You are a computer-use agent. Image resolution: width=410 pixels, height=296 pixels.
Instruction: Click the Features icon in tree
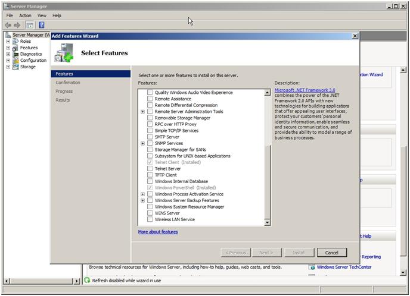(15, 48)
